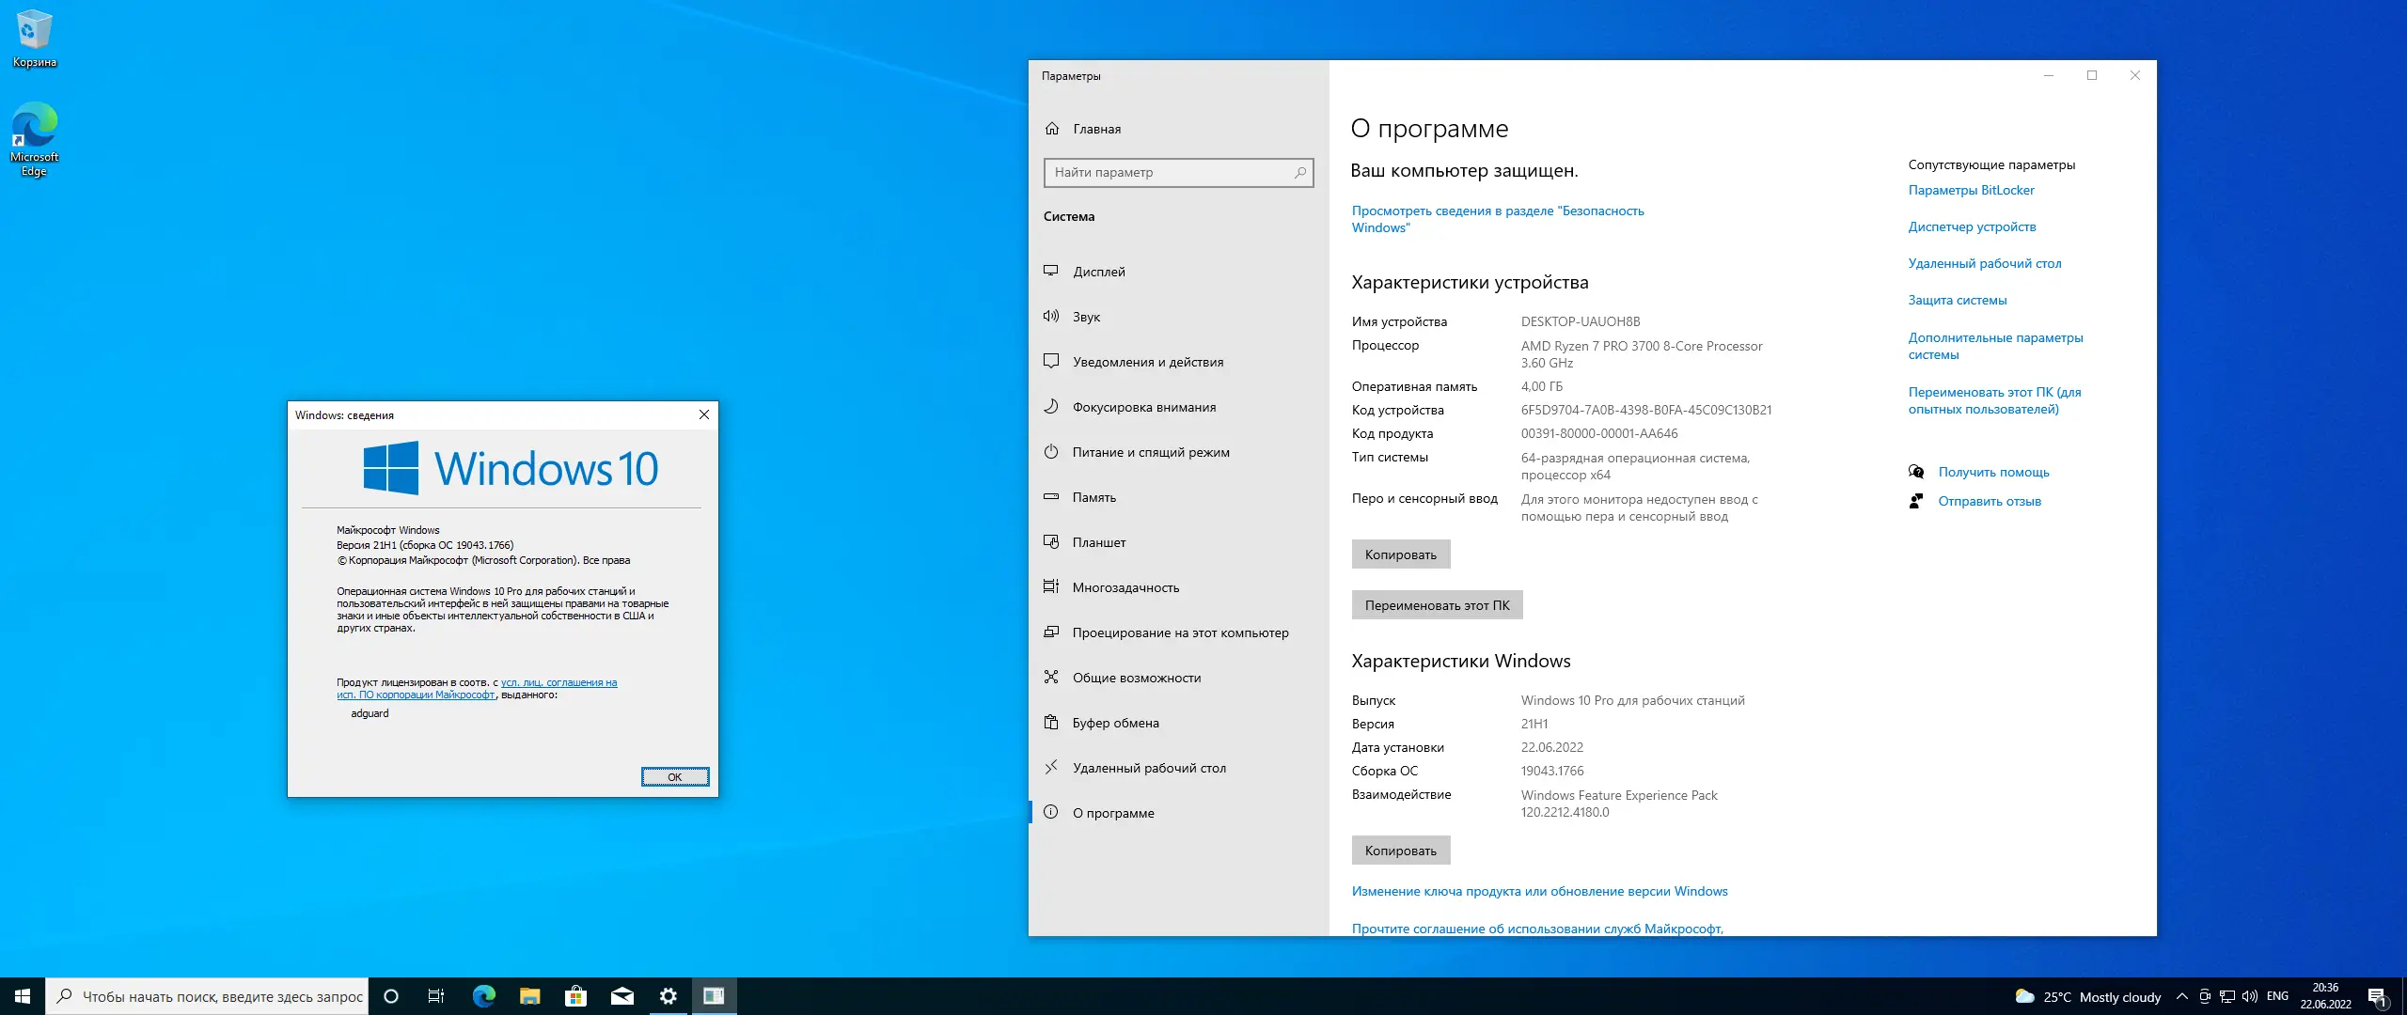
Task: Open Питание и спящий режим settings
Action: pyautogui.click(x=1151, y=452)
